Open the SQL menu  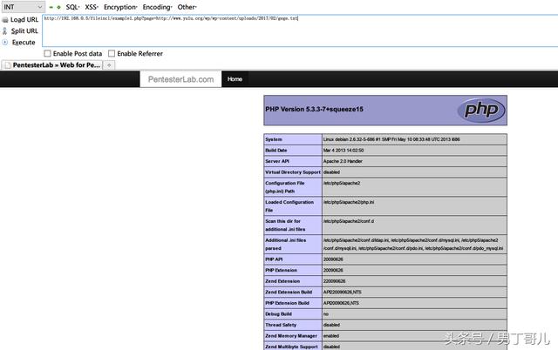coord(72,7)
